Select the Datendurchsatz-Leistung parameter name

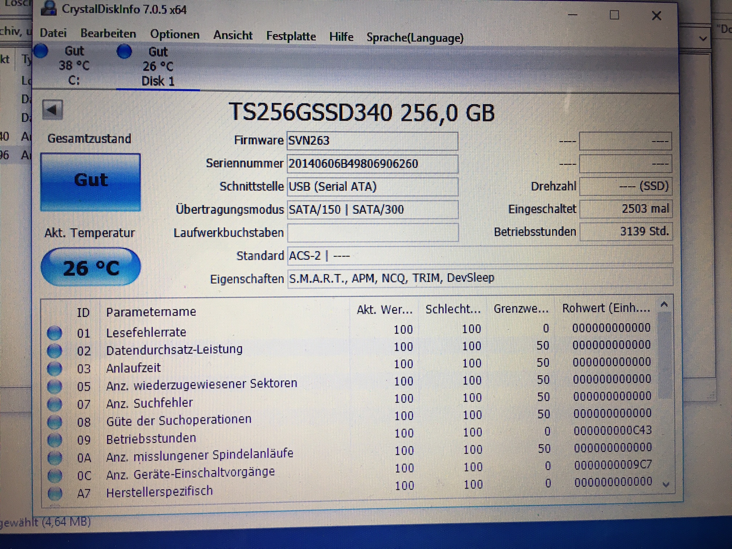[x=174, y=349]
